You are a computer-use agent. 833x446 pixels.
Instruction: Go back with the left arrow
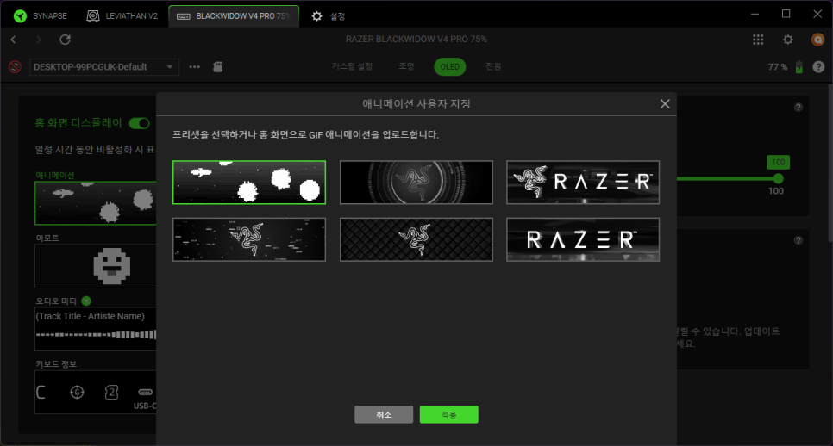(13, 40)
